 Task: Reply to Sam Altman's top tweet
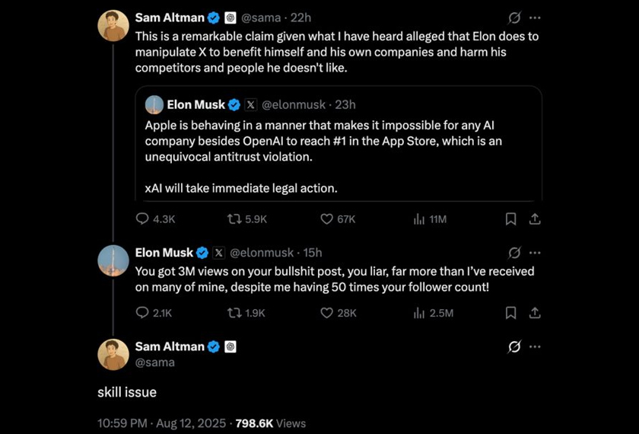pos(142,219)
